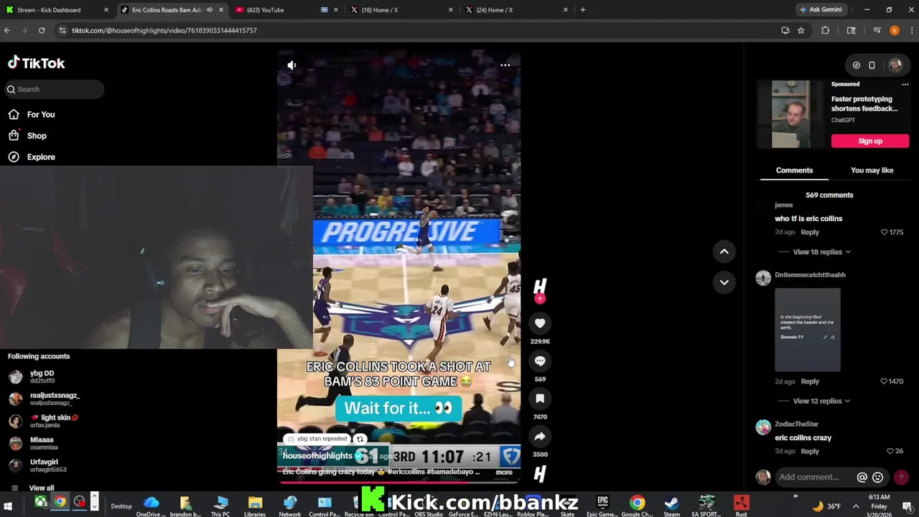Post comment with arrow button
The width and height of the screenshot is (919, 517).
click(x=901, y=478)
